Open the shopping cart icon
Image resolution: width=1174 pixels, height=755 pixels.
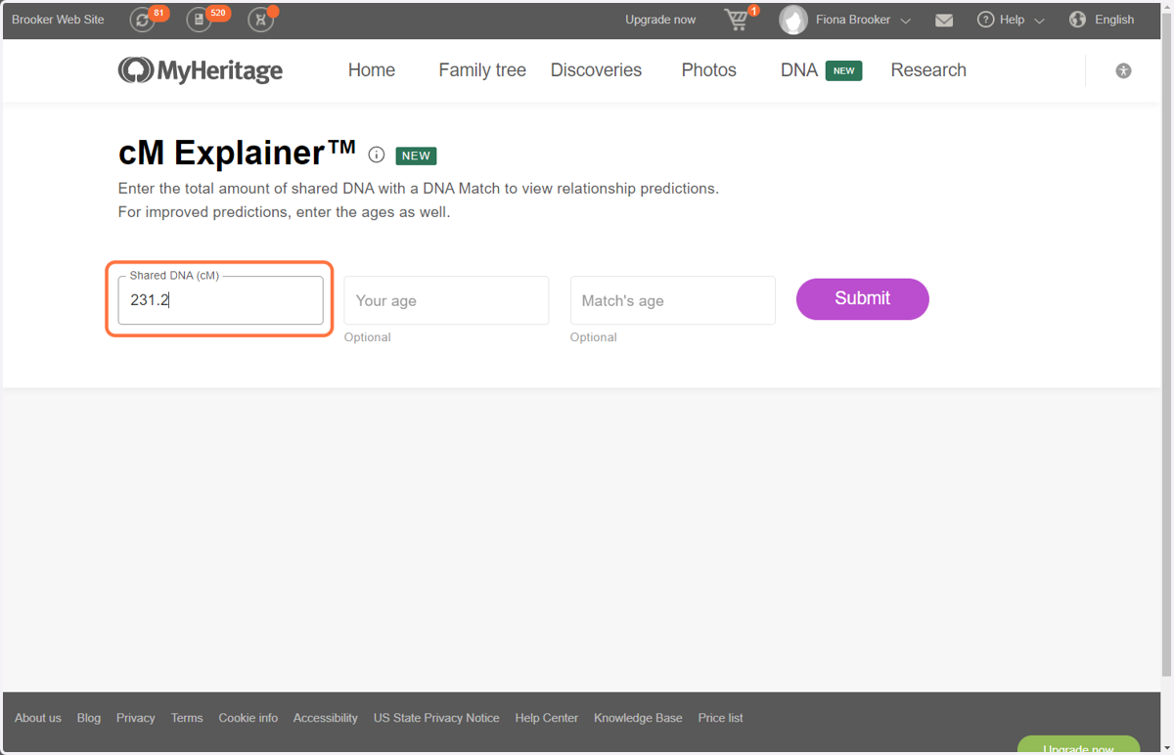click(737, 20)
